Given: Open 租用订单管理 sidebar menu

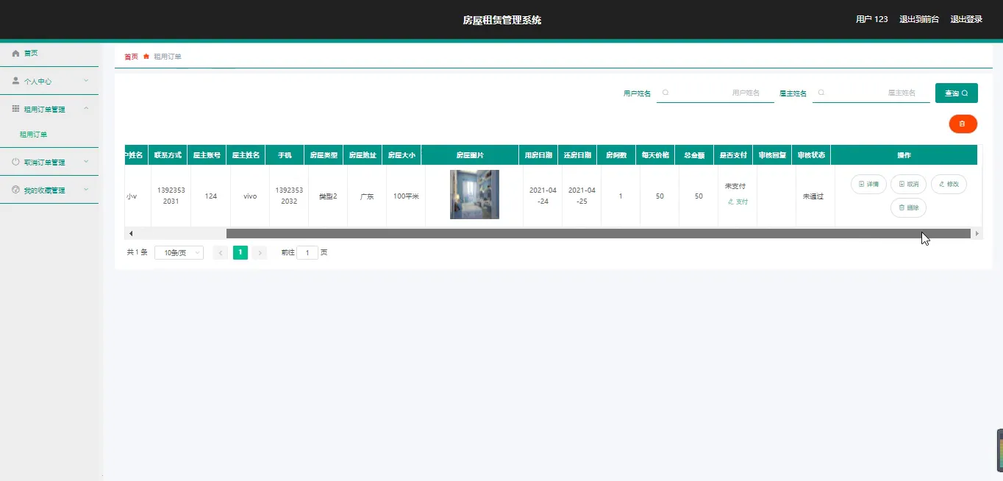Looking at the screenshot, I should click(x=49, y=109).
